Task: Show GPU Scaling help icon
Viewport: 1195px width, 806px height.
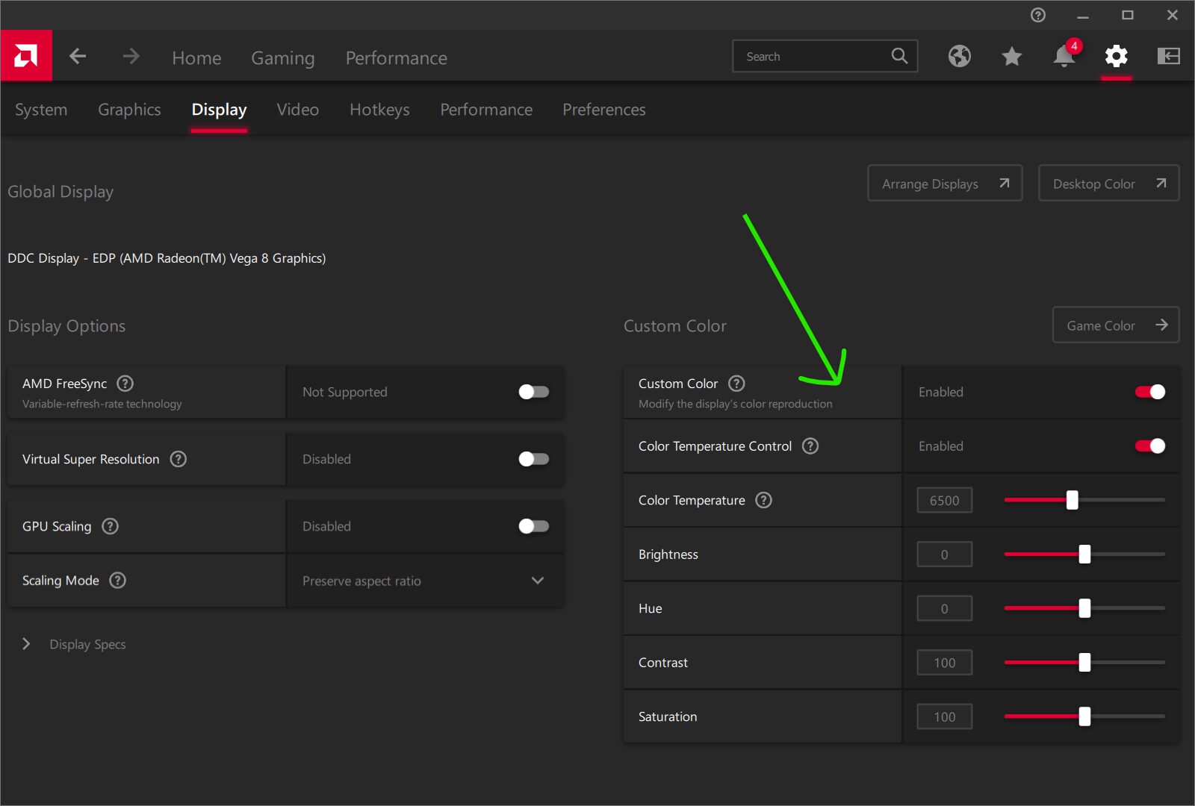Action: pos(111,526)
